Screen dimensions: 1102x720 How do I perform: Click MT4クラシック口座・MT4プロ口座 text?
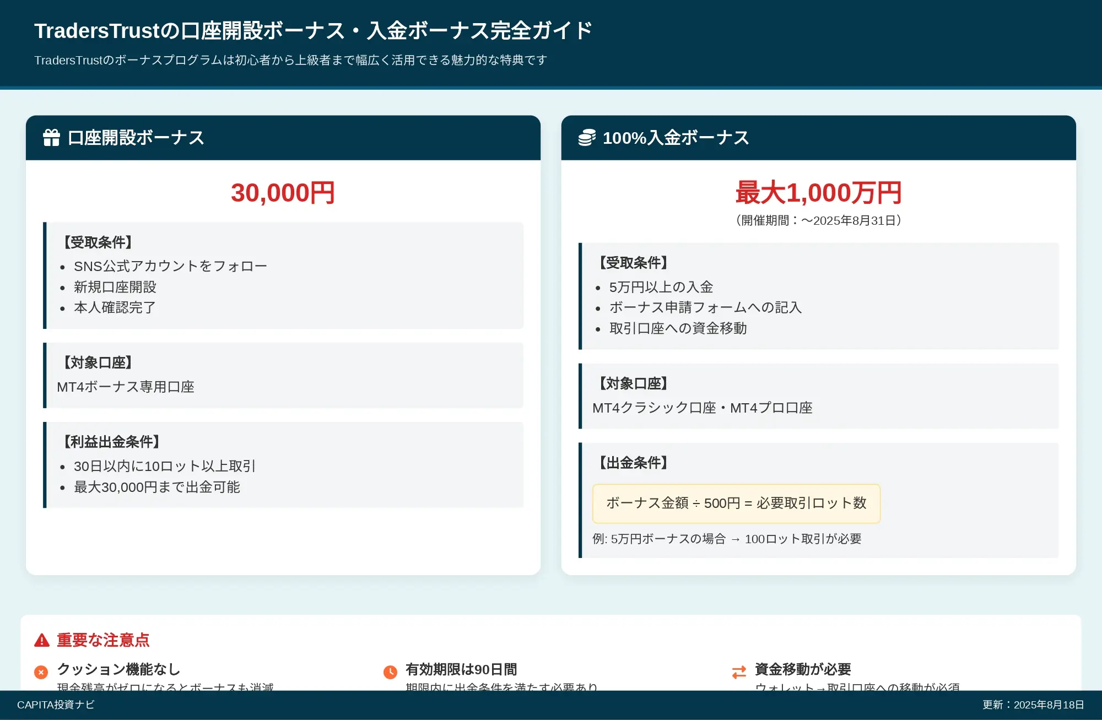coord(703,408)
